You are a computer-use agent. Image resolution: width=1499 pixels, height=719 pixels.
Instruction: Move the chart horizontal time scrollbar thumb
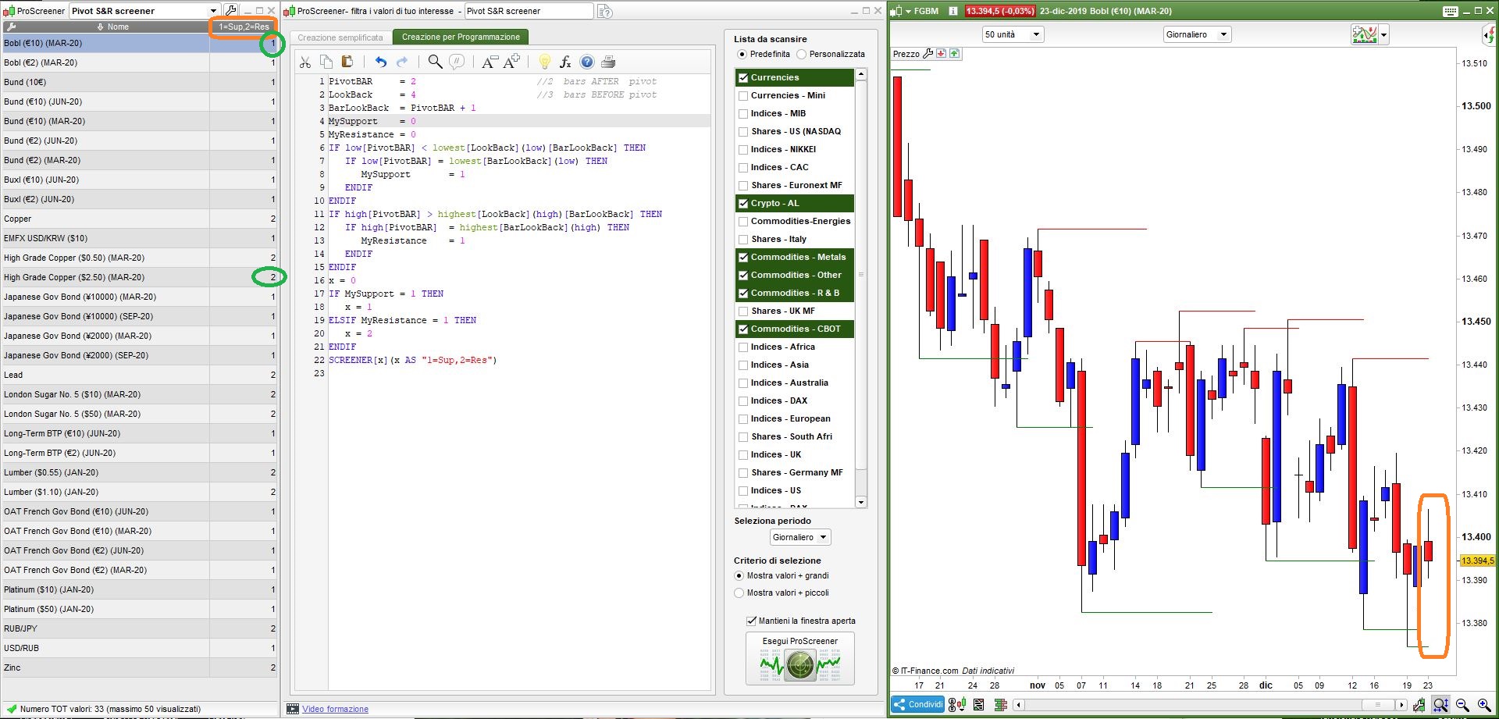pyautogui.click(x=1378, y=705)
